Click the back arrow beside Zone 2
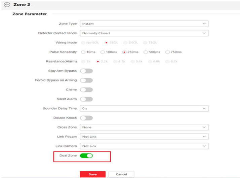 (x=6, y=5)
